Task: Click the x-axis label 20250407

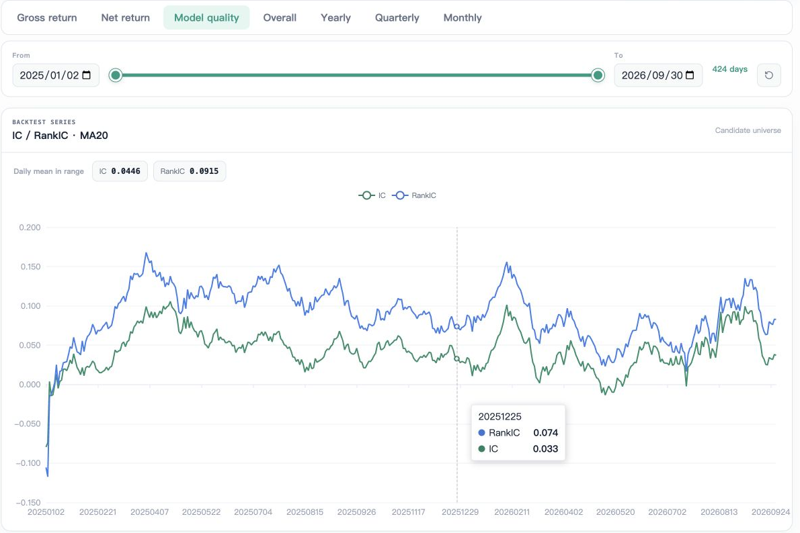Action: click(149, 512)
